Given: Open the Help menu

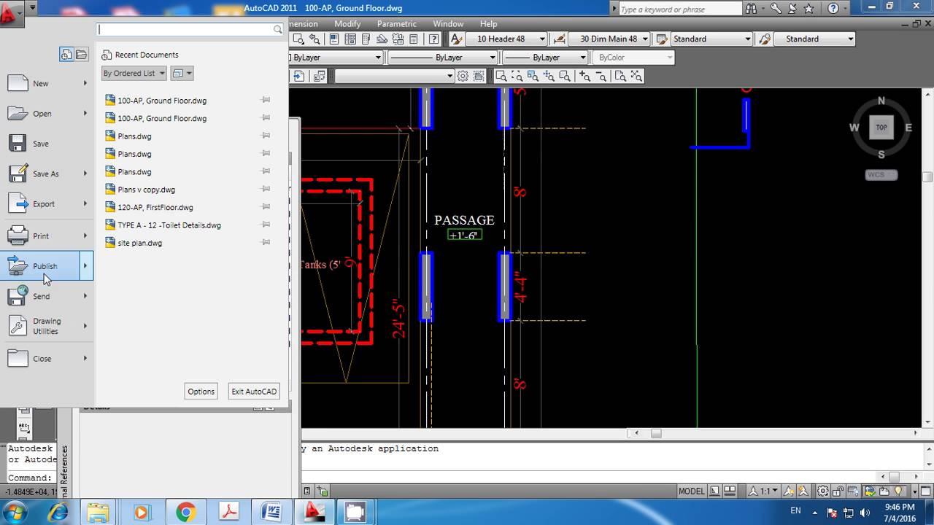Looking at the screenshot, I should pyautogui.click(x=488, y=24).
